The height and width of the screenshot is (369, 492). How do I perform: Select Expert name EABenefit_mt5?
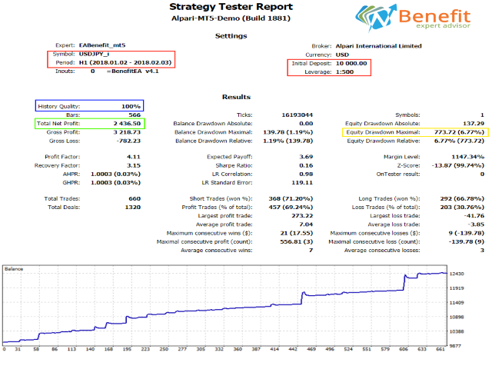(102, 45)
